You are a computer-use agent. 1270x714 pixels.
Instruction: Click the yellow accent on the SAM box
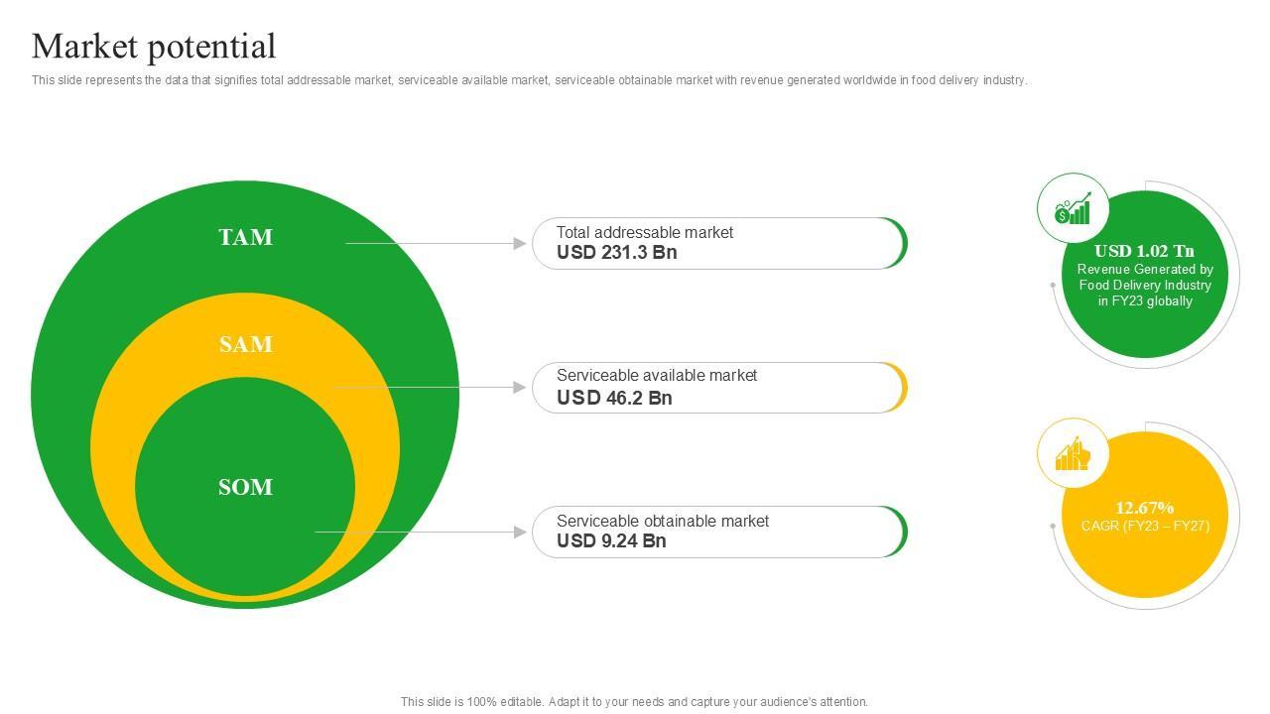point(901,388)
